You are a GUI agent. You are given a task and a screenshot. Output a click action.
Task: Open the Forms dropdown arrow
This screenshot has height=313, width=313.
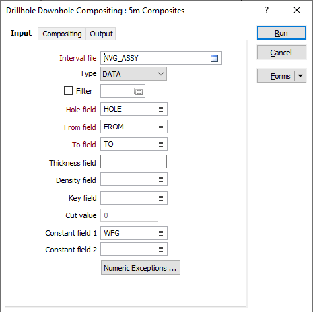click(x=300, y=76)
